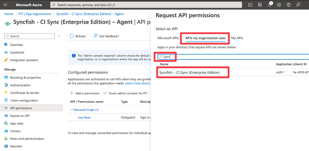Open Syncfish Agent breadcrumb link
The height and width of the screenshot is (151, 309).
(x=90, y=14)
